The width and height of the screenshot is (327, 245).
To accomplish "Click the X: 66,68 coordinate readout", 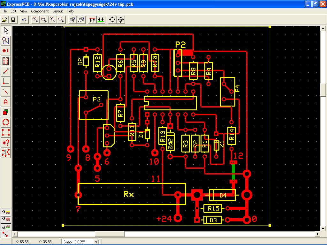I will point(22,242).
